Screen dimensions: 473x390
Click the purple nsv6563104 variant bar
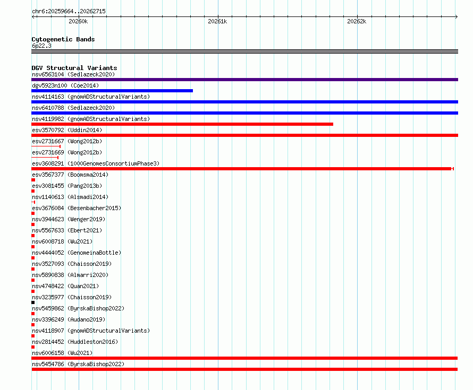[x=244, y=80]
